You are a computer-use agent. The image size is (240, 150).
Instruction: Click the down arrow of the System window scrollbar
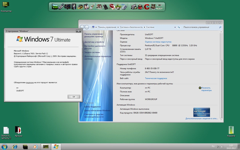point(221,120)
